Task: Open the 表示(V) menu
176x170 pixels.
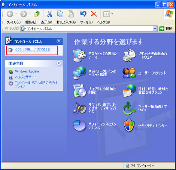Action: point(46,22)
